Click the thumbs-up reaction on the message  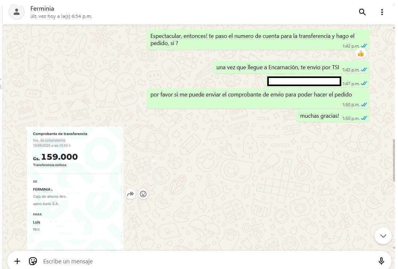click(x=361, y=54)
